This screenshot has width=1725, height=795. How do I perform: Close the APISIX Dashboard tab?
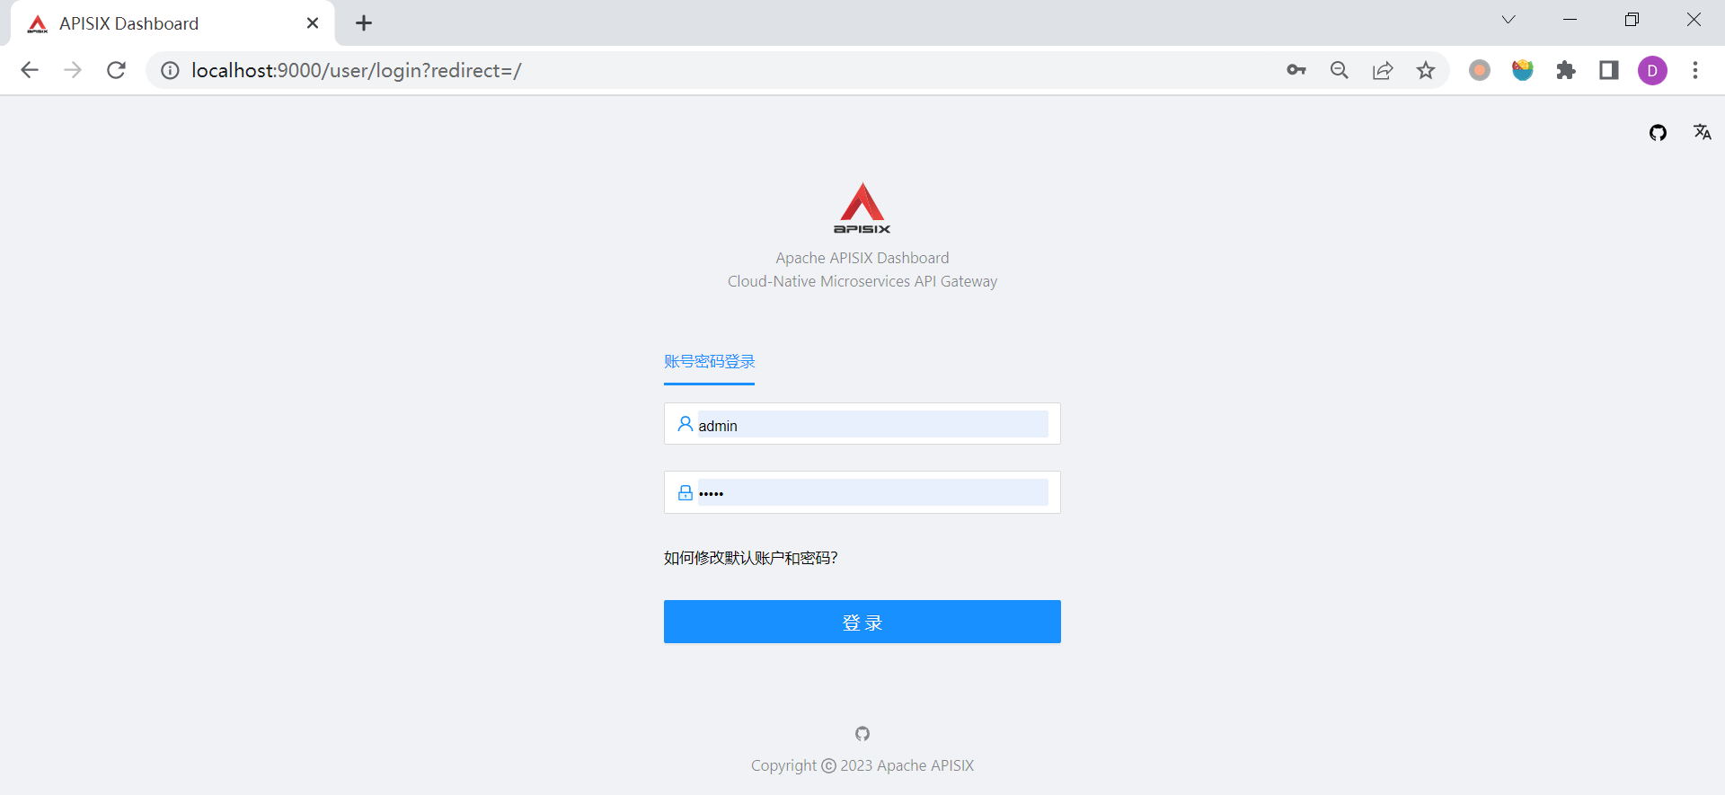point(313,23)
